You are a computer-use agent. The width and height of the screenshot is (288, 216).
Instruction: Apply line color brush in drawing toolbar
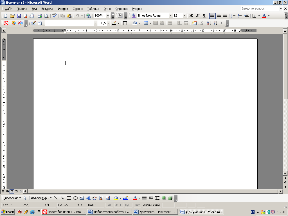[125, 198]
